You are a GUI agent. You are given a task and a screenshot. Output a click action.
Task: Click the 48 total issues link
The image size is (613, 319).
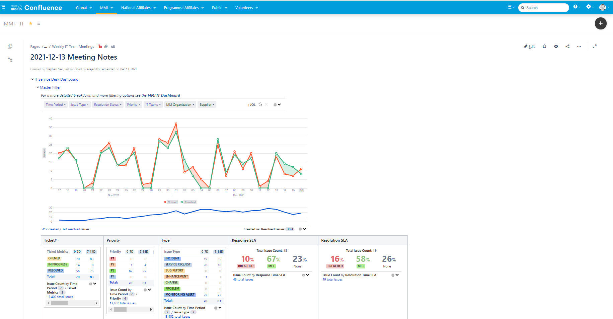243,280
